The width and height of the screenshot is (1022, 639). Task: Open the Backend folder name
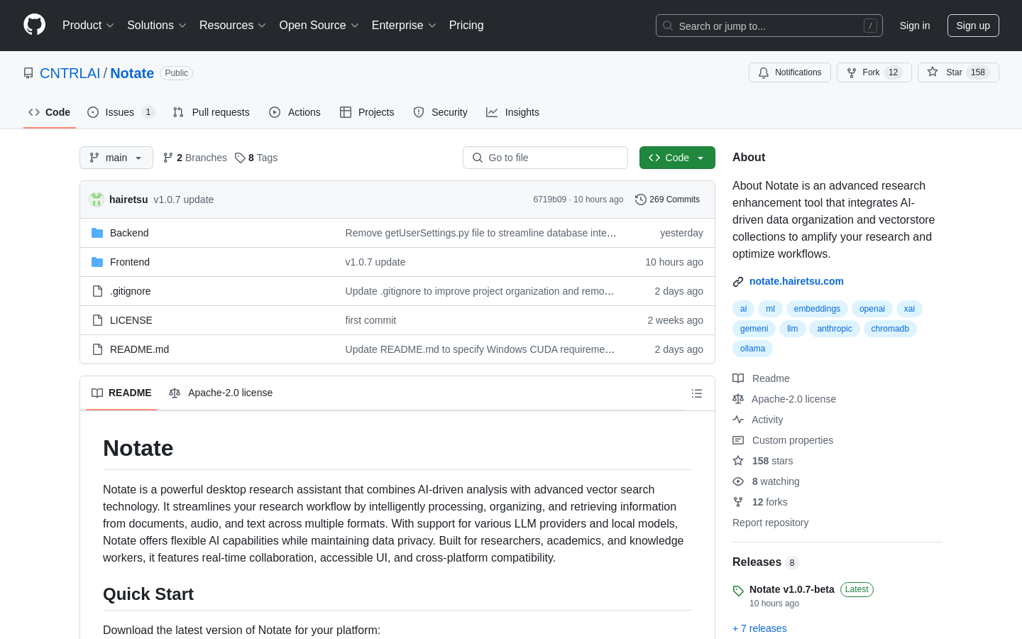[x=129, y=233]
